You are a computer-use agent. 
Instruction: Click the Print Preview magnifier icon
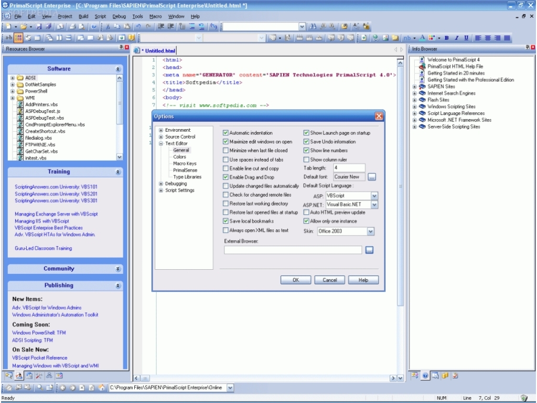(82, 26)
